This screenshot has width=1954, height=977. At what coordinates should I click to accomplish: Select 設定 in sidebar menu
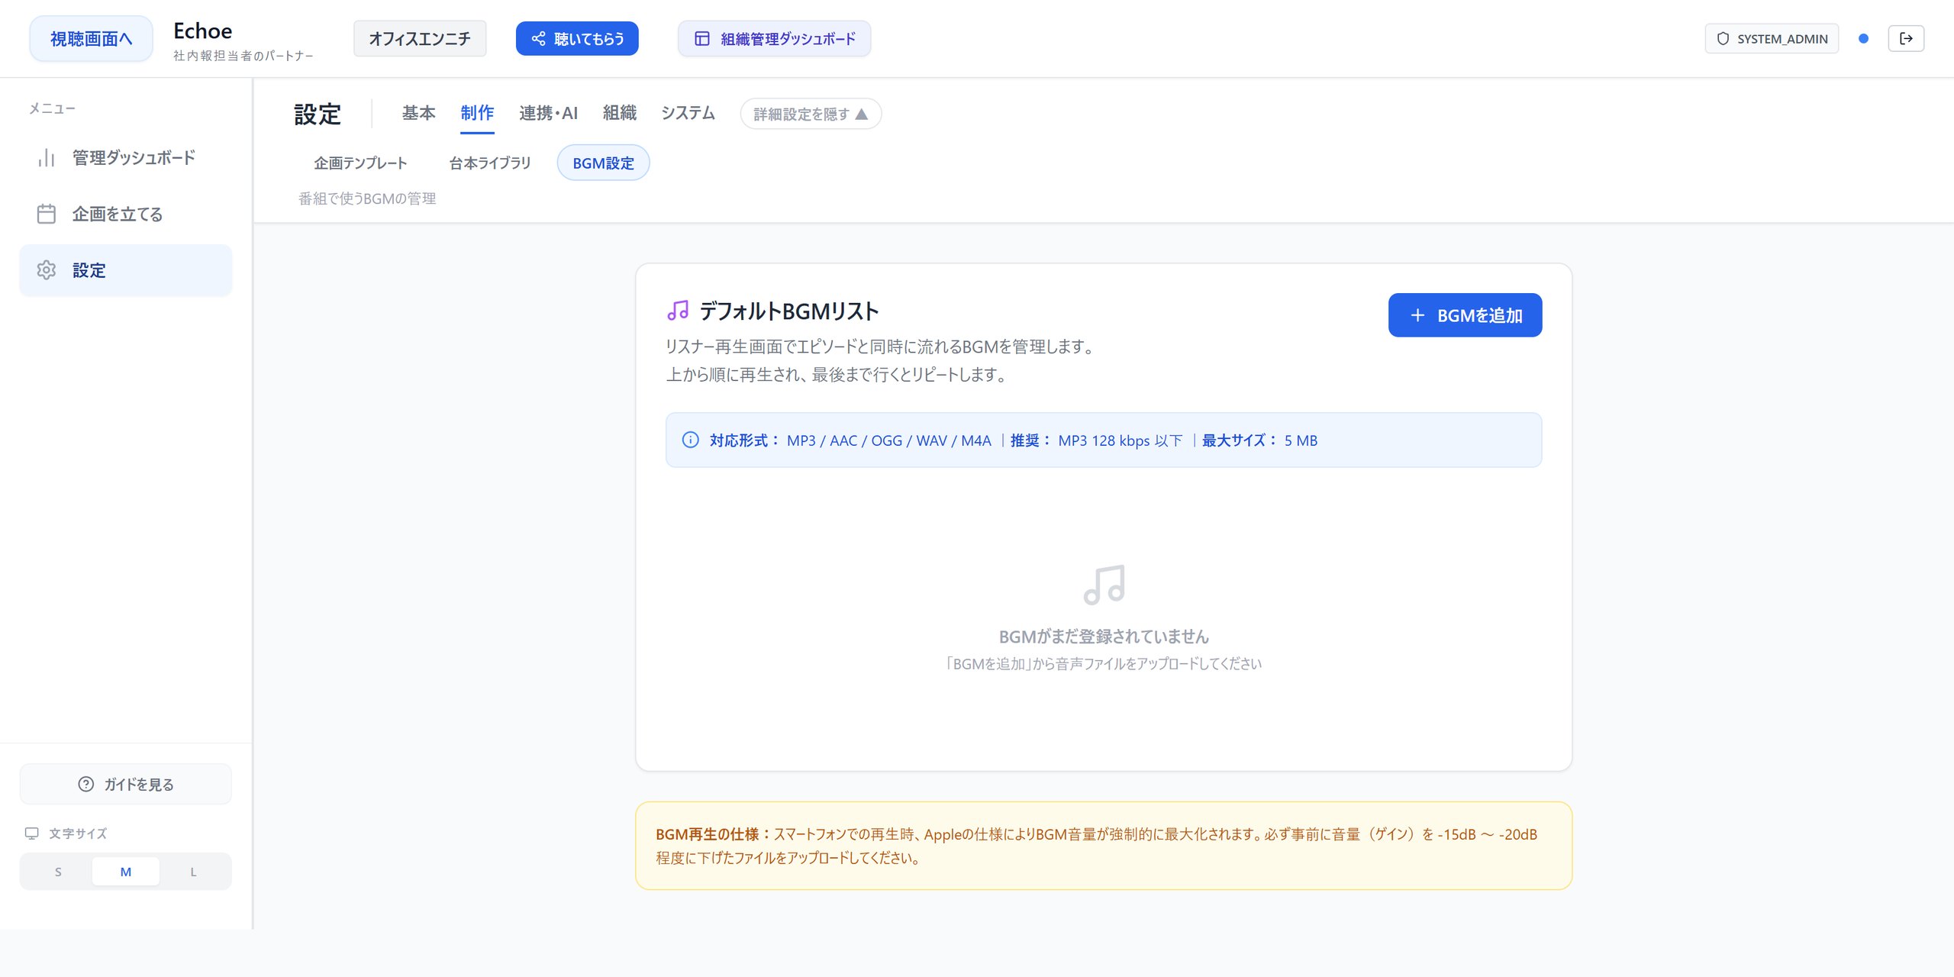tap(126, 270)
